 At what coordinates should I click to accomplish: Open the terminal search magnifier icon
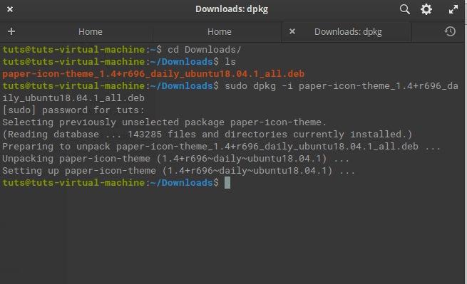tap(404, 9)
